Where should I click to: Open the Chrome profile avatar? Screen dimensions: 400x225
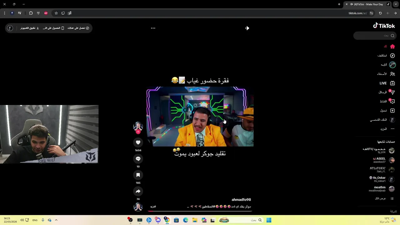12,13
